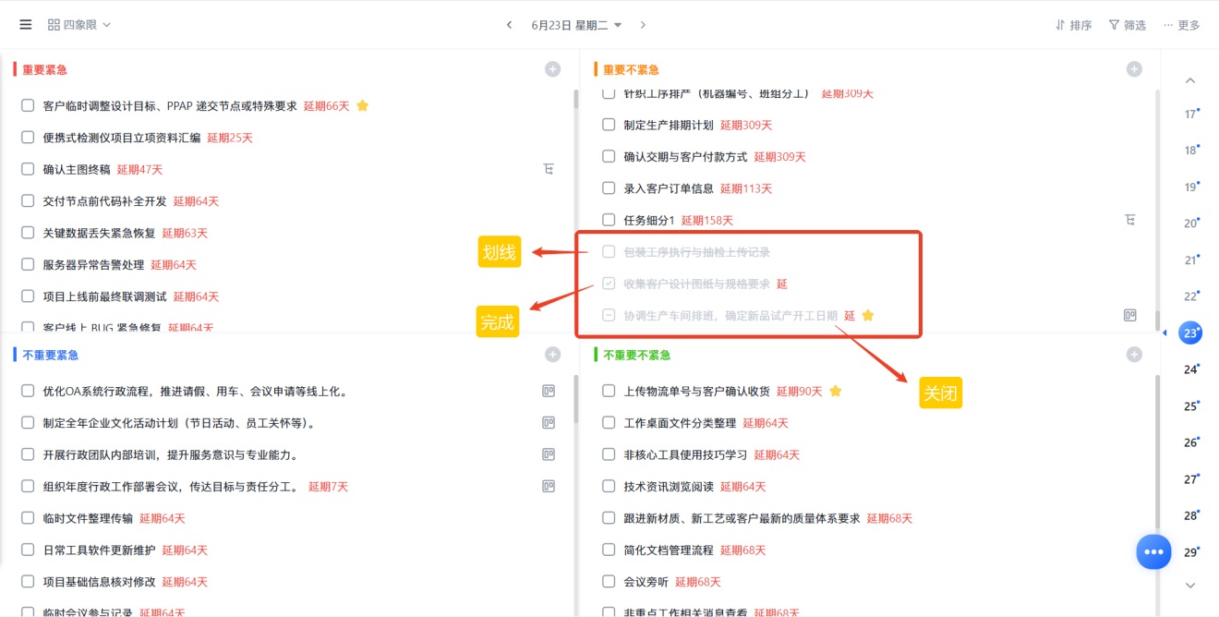Check off 上传物流单号与客户确认收货 task

click(x=609, y=391)
